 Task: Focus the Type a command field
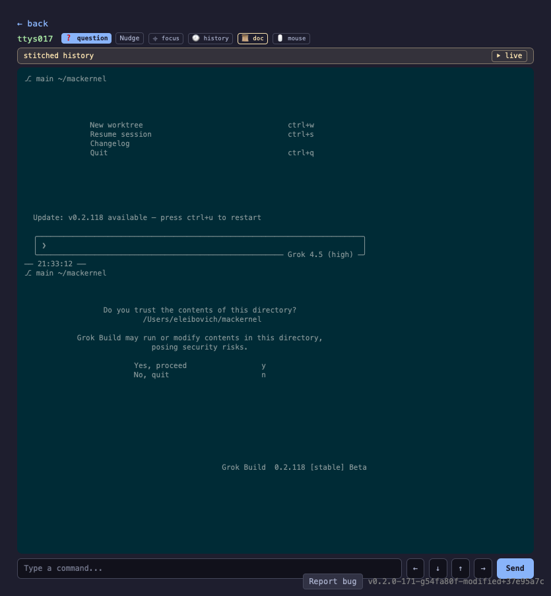tap(209, 569)
